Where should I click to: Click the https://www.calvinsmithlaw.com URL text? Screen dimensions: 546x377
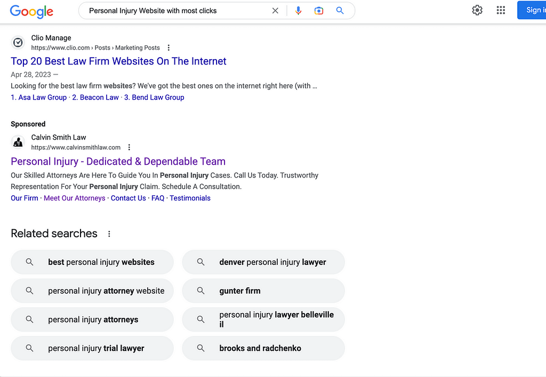click(76, 147)
